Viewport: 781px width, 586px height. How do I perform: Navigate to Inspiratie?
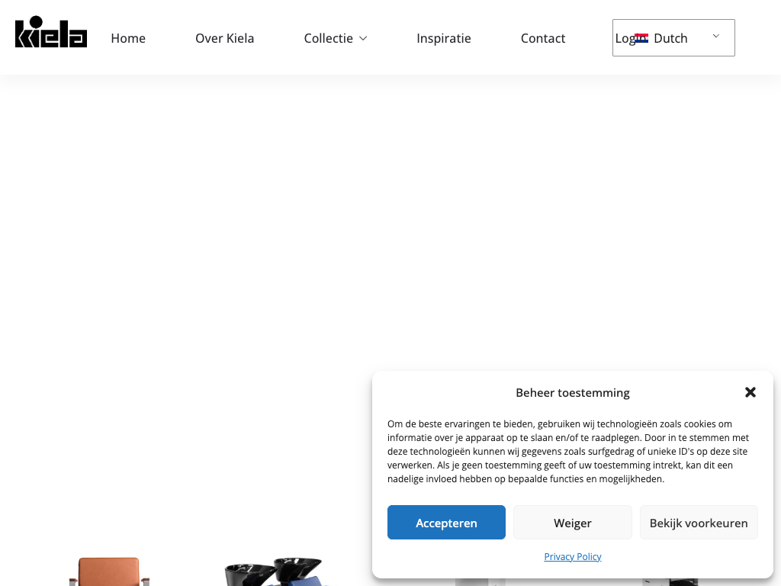click(444, 38)
